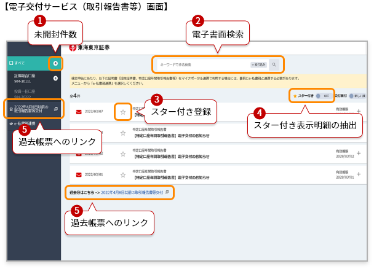The width and height of the screenshot is (374, 269).
Task: Open 電子交付のお知らせ title in the 2022/03/01 row
Action: tap(172, 177)
